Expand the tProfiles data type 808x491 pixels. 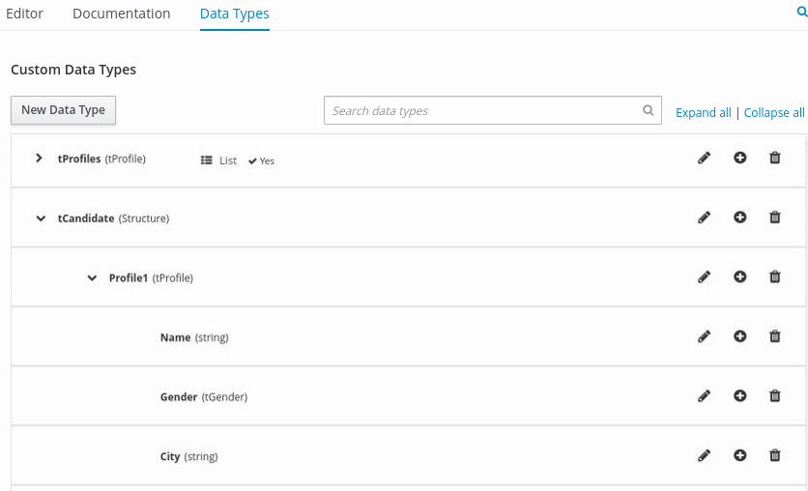pyautogui.click(x=40, y=159)
